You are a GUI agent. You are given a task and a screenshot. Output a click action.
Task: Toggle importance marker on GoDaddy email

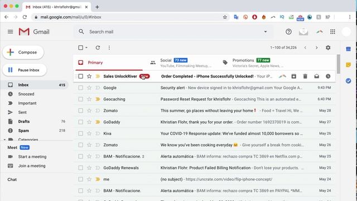click(x=98, y=122)
